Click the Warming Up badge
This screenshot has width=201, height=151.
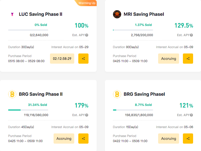pos(87,3)
